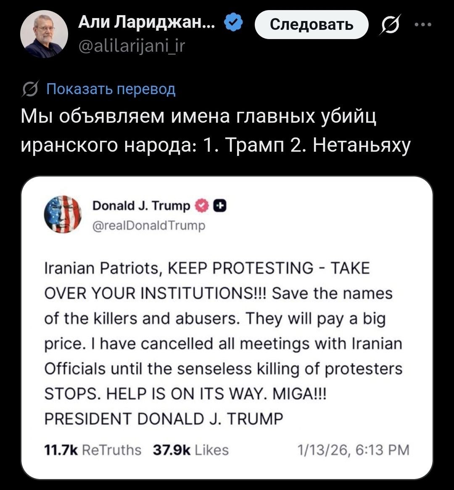Click Trump's flag-face avatar in the embedded post
Viewport: 454px width, 490px height.
pos(63,215)
